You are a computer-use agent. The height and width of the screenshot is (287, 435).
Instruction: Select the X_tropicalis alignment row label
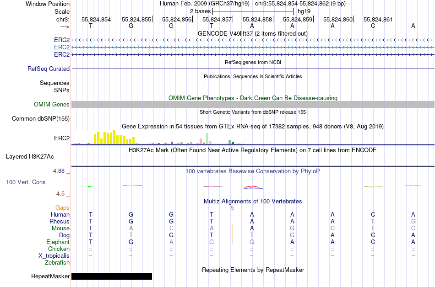tap(54, 256)
